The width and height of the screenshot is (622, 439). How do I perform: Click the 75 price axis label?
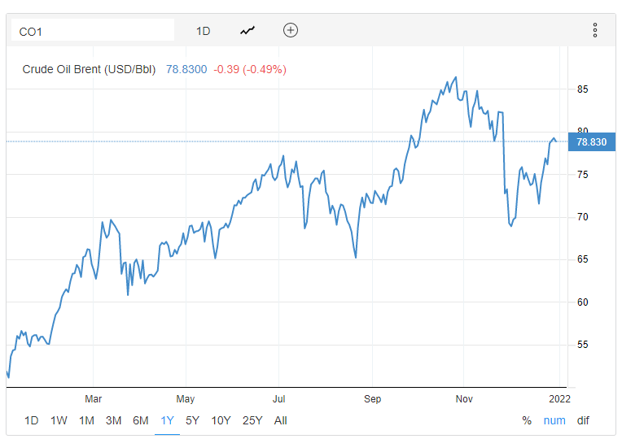582,175
